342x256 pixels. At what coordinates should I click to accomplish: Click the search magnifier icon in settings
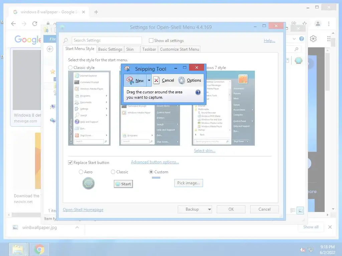pyautogui.click(x=65, y=40)
